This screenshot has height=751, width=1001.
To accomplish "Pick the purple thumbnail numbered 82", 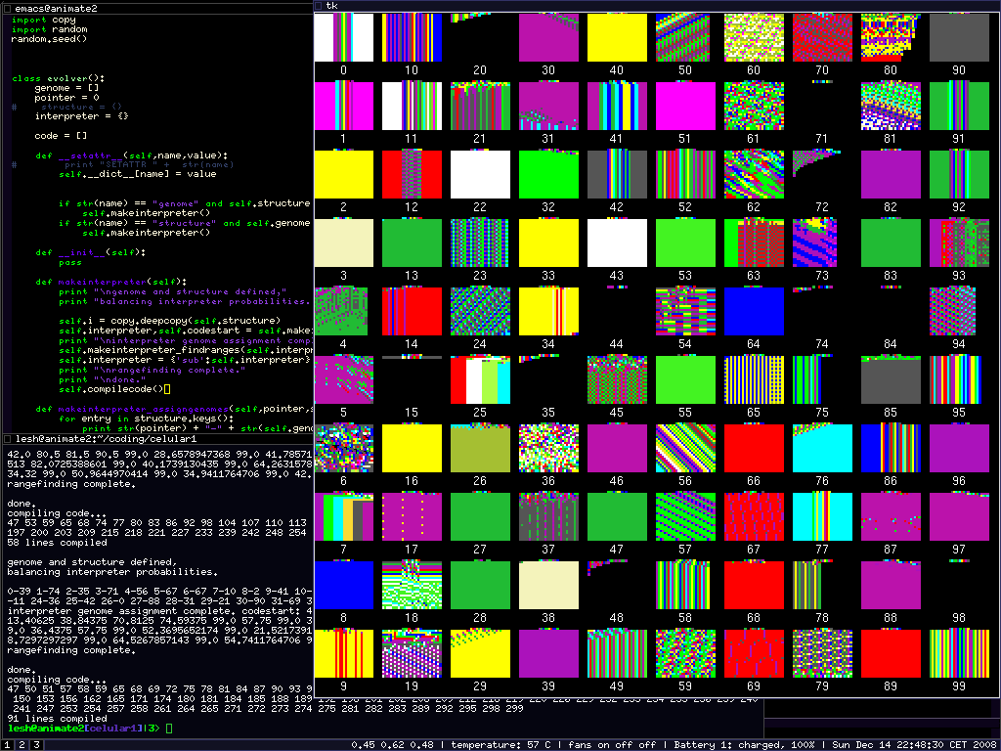I will [x=891, y=174].
